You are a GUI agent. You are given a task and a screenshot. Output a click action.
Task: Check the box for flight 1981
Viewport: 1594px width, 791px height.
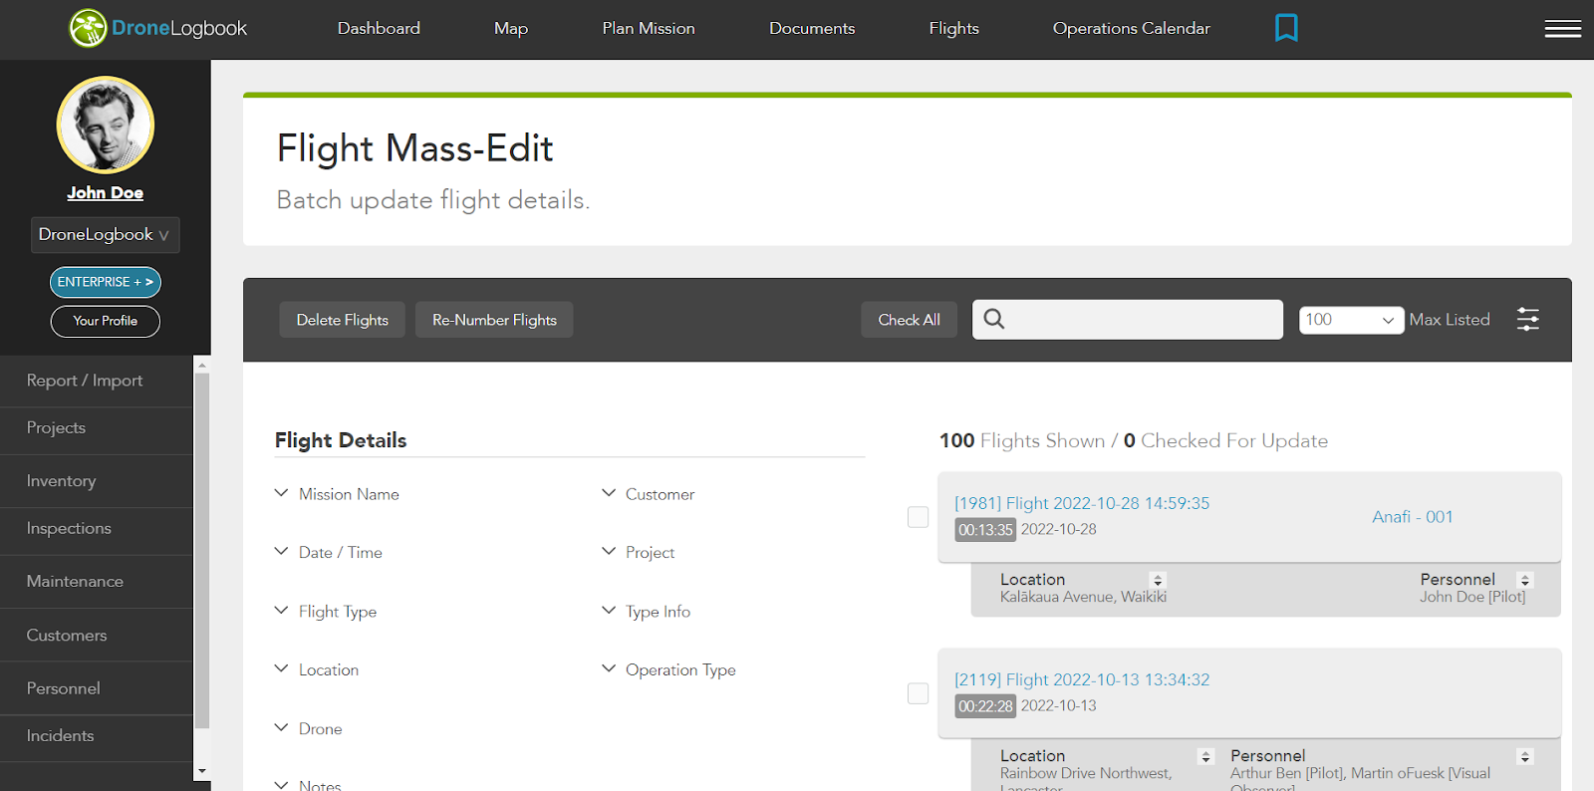(918, 517)
